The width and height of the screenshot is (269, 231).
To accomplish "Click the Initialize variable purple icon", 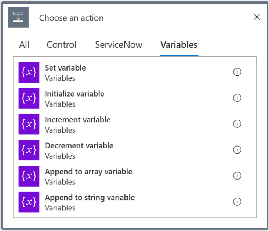I will [x=29, y=98].
